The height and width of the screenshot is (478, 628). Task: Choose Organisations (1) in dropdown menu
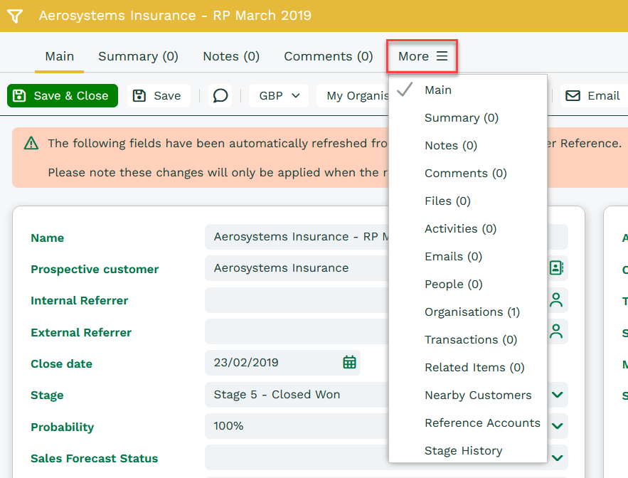tap(472, 312)
